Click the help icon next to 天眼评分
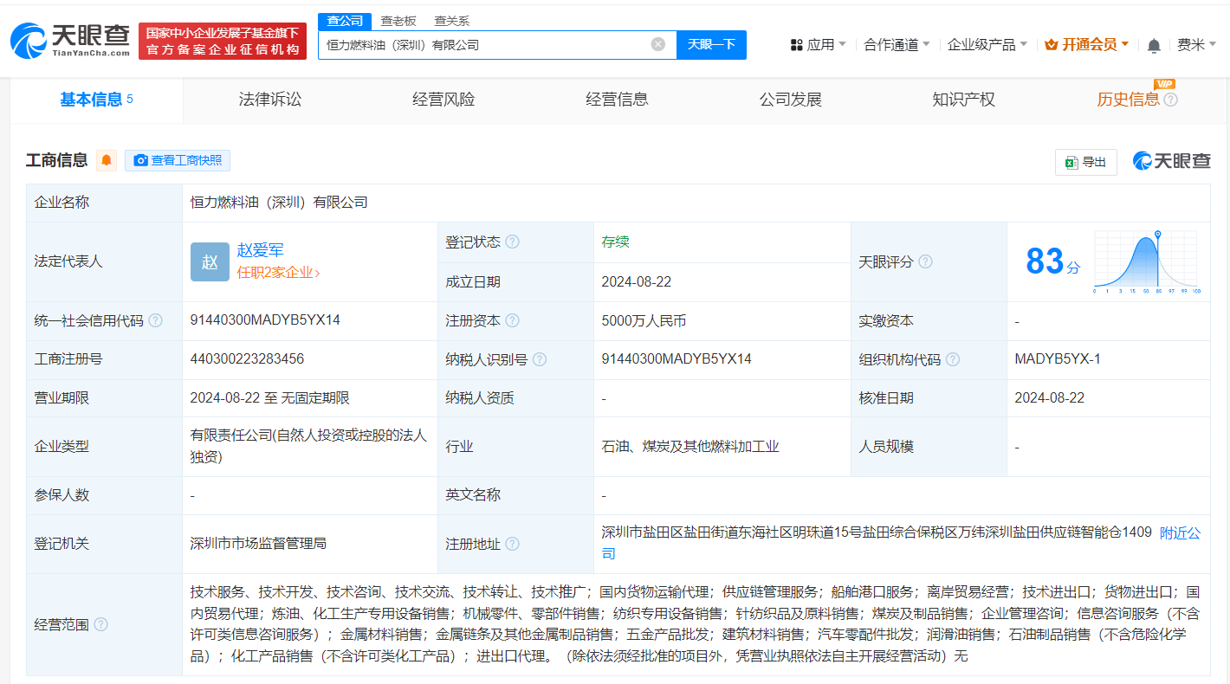Image resolution: width=1230 pixels, height=684 pixels. tap(925, 261)
